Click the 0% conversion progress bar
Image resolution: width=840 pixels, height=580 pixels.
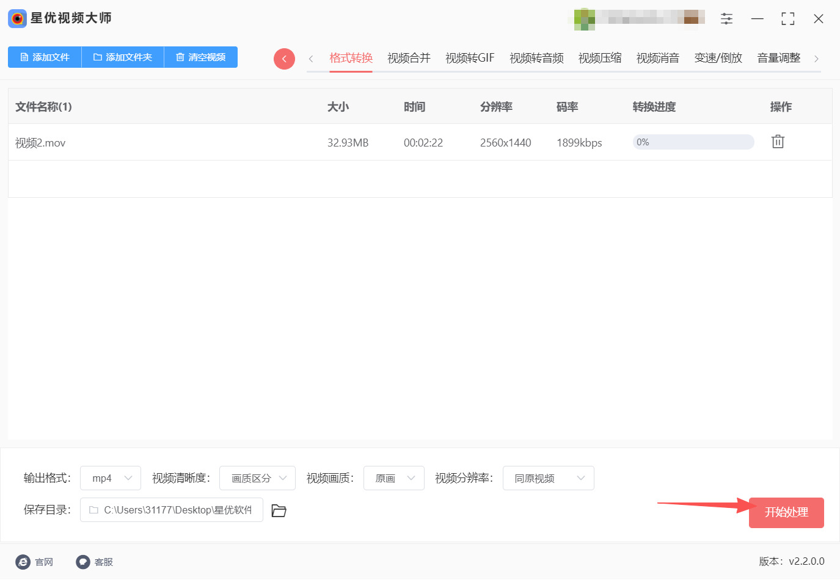pyautogui.click(x=693, y=142)
